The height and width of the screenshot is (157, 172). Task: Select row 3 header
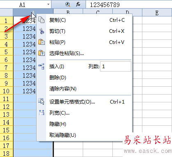(7, 36)
